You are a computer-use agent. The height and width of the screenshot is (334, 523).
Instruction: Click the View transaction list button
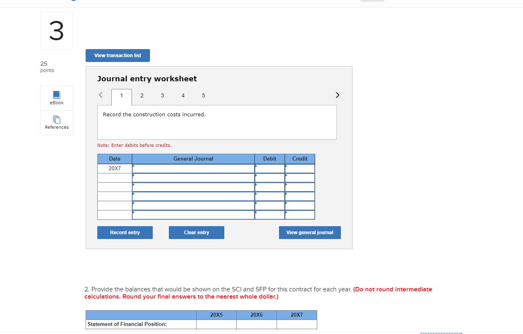pyautogui.click(x=117, y=55)
